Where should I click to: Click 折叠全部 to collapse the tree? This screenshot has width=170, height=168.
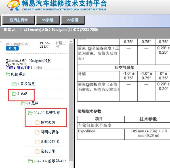coord(60,45)
